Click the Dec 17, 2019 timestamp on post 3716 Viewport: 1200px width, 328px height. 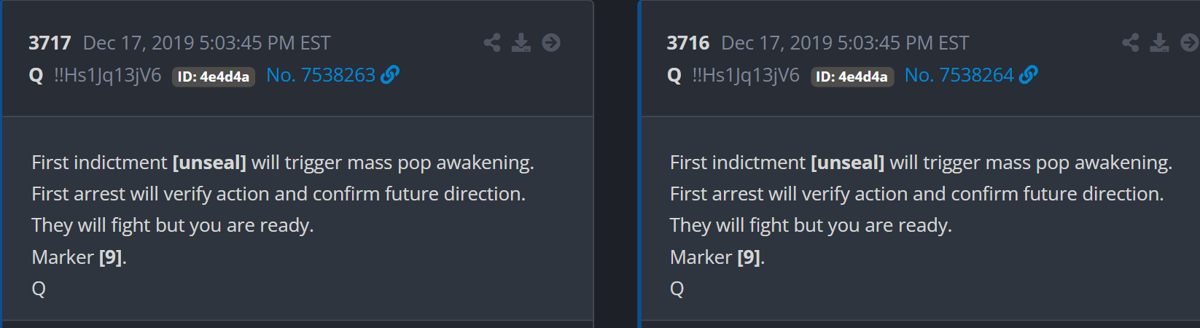[x=844, y=43]
